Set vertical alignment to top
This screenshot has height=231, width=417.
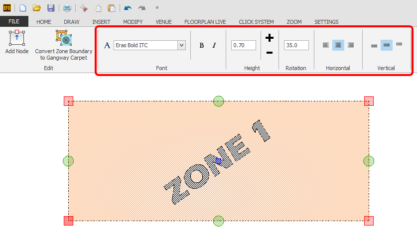(399, 45)
